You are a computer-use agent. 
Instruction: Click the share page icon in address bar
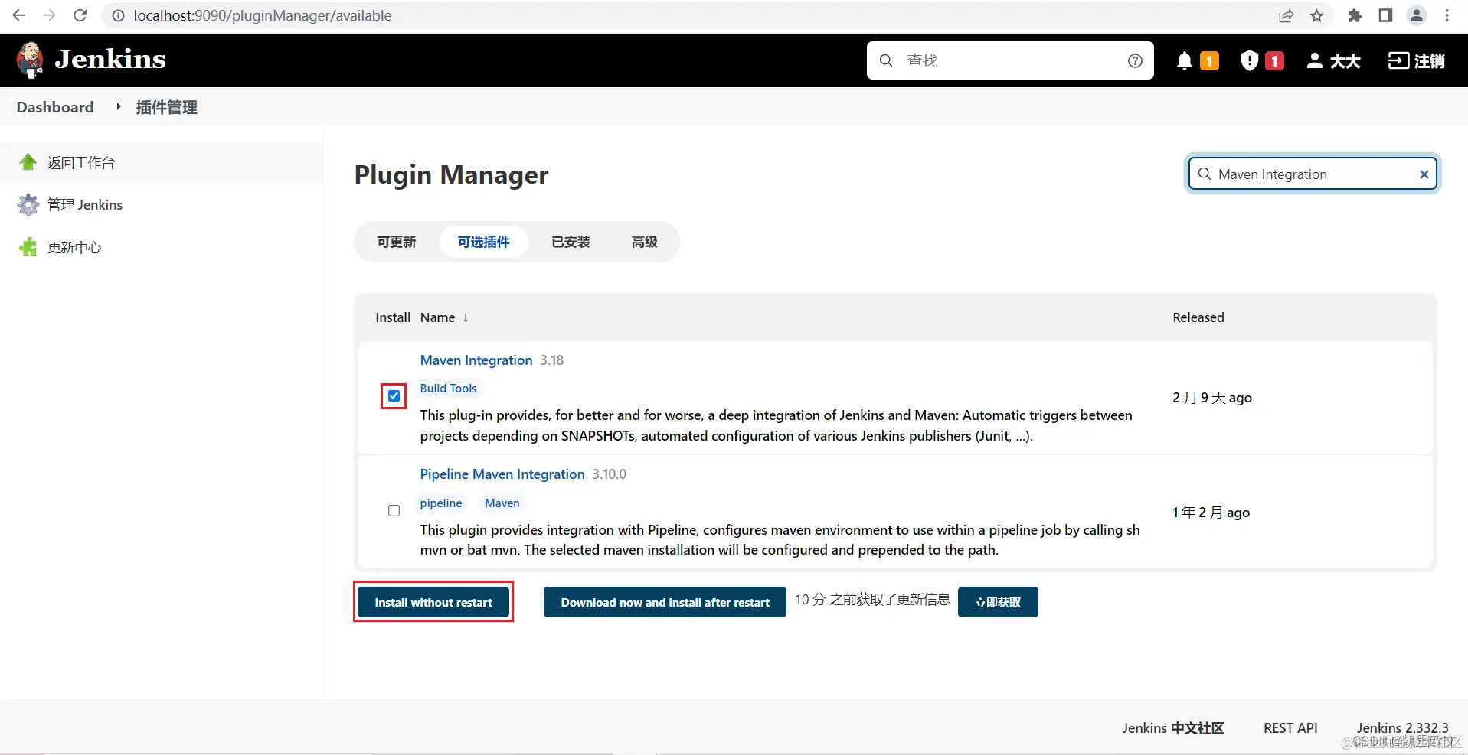1286,15
